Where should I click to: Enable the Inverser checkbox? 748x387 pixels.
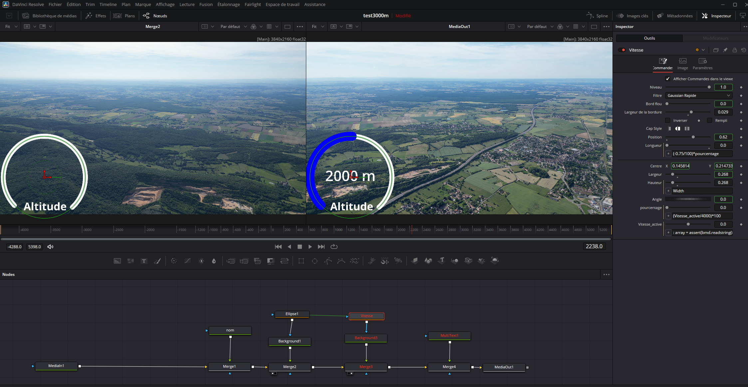point(667,120)
